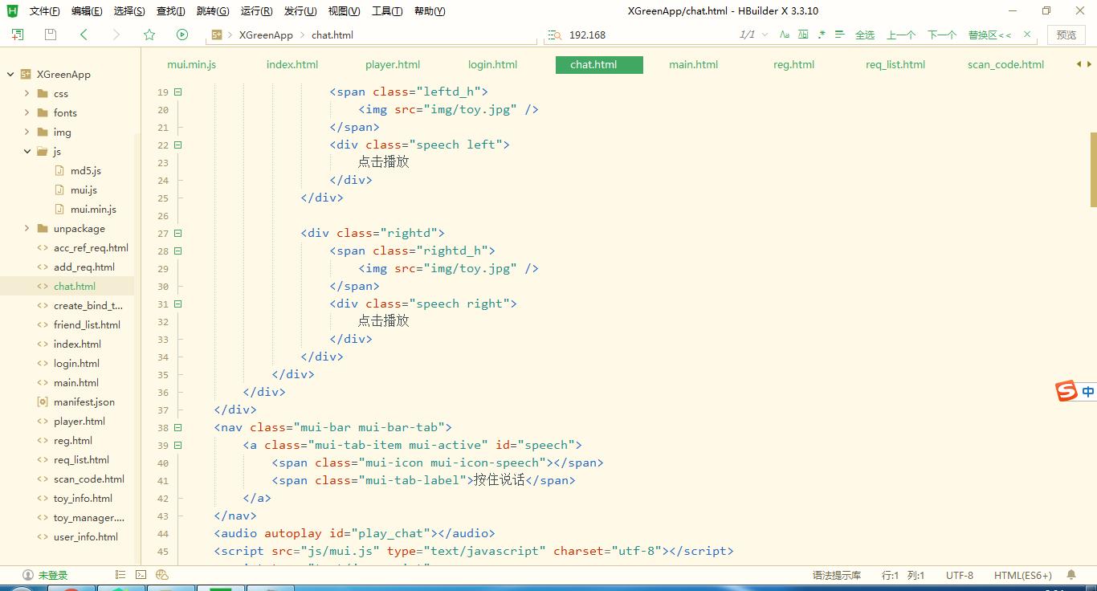Go forward with the right arrow icon

tap(116, 35)
